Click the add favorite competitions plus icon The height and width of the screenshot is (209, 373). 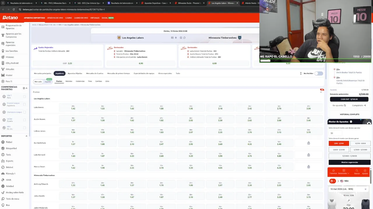[x=24, y=88]
